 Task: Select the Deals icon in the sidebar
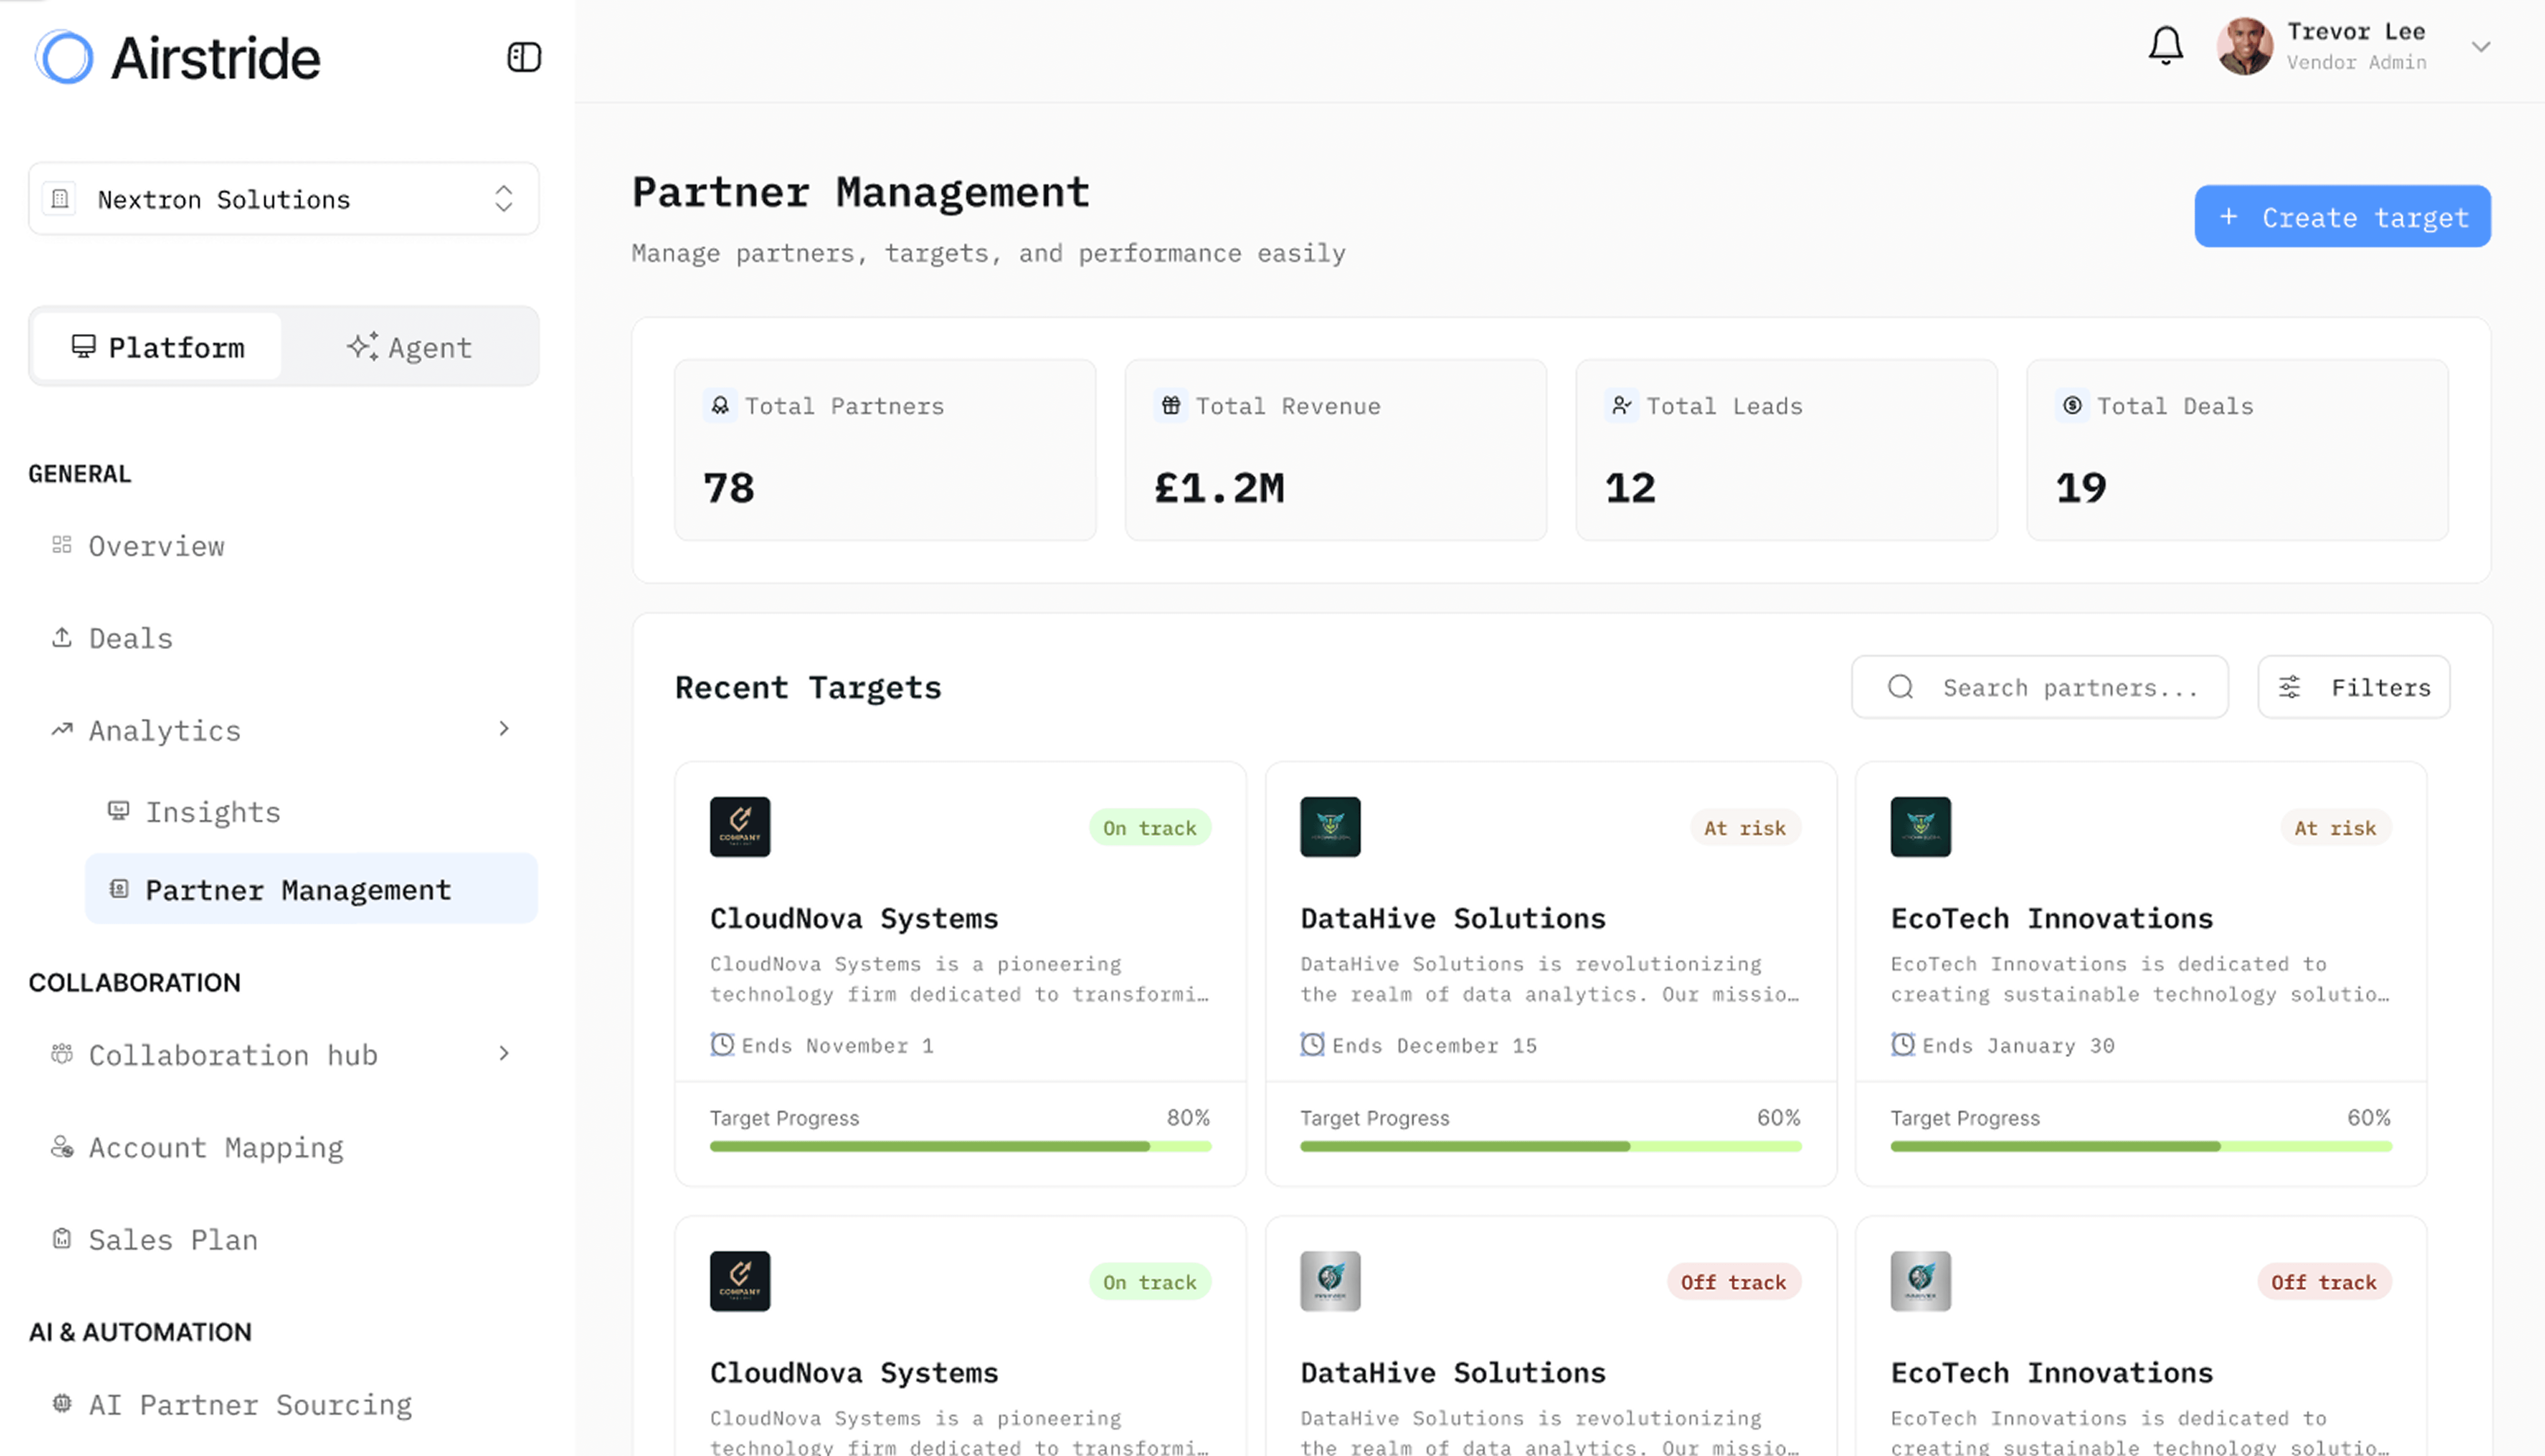point(62,637)
